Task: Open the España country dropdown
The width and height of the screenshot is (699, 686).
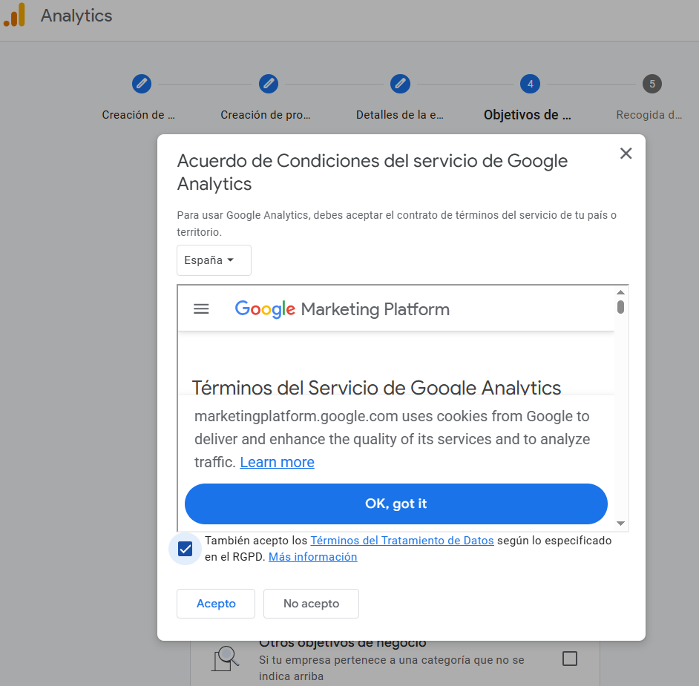Action: pos(214,260)
